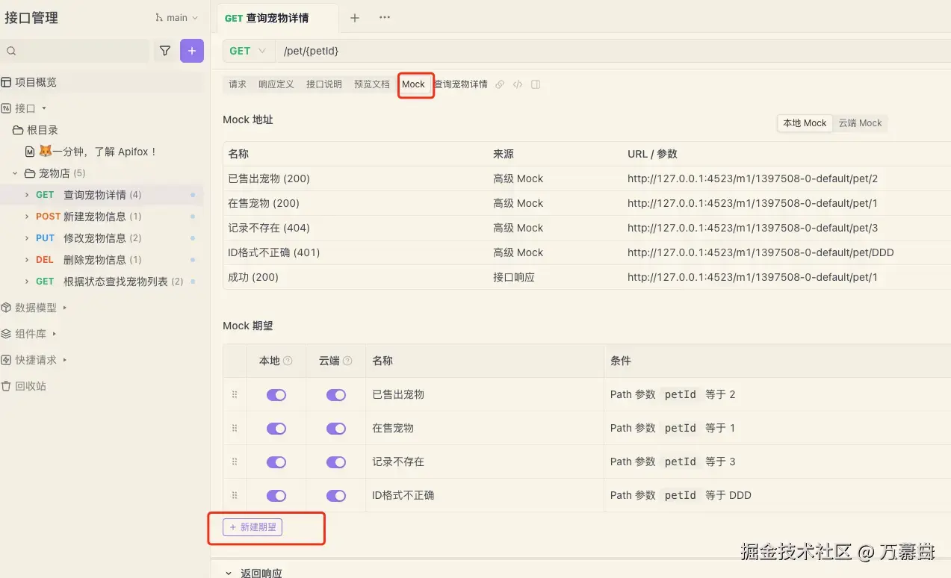This screenshot has width=951, height=578.
Task: Expand 新建宠物信息 tree item chevron
Action: click(x=27, y=217)
